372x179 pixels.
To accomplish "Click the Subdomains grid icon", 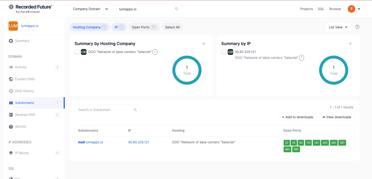I will coord(11,103).
